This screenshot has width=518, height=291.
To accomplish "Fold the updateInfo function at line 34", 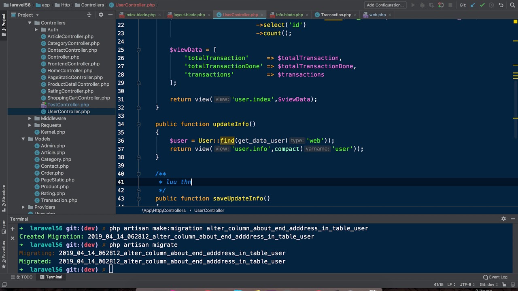I will pyautogui.click(x=138, y=124).
